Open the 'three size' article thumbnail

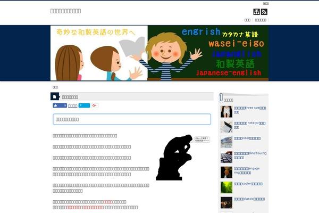point(226,111)
